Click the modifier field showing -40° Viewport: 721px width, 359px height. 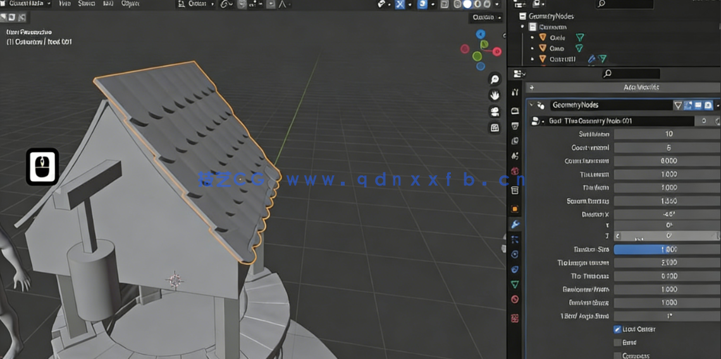coord(667,214)
